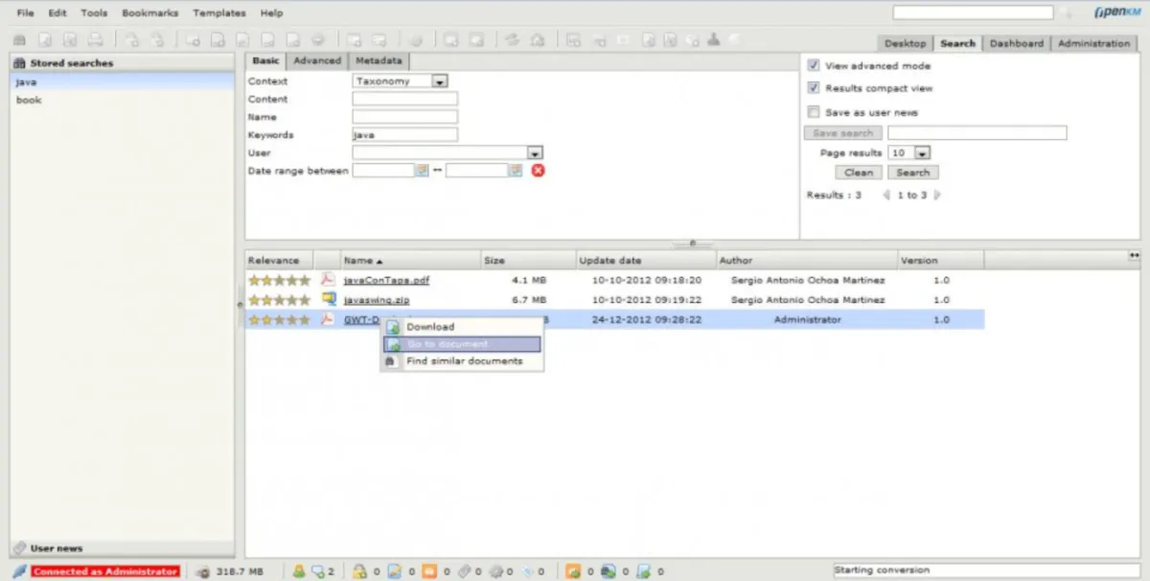This screenshot has height=581, width=1150.
Task: Switch to the Dashboard tab
Action: (1017, 43)
